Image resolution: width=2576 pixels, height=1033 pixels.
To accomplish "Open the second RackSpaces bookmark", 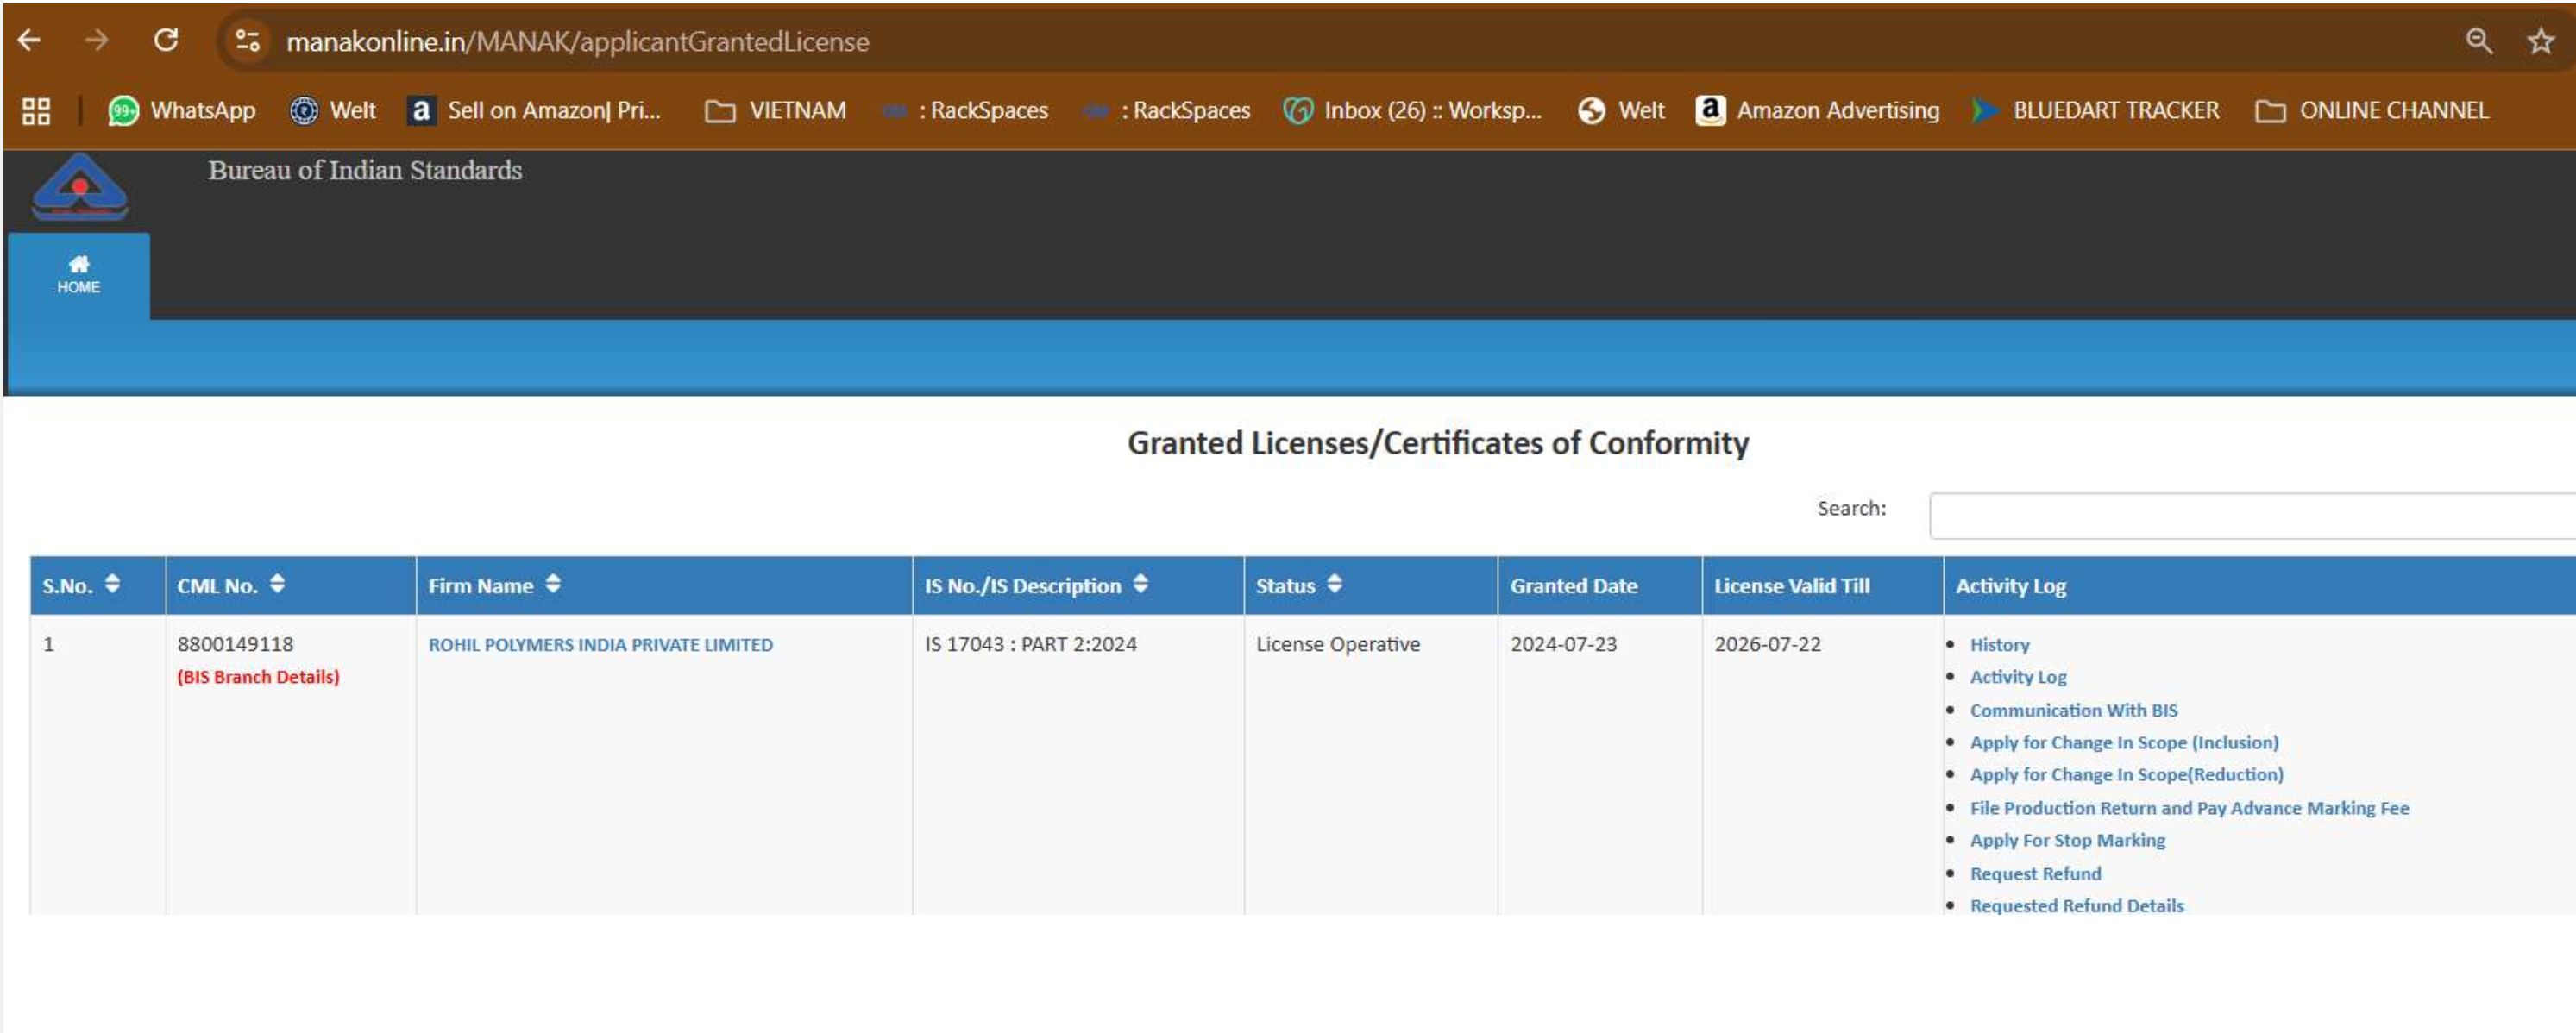I will pos(1167,111).
